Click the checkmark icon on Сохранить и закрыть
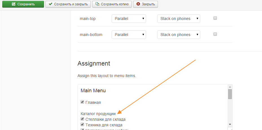 (x=50, y=4)
